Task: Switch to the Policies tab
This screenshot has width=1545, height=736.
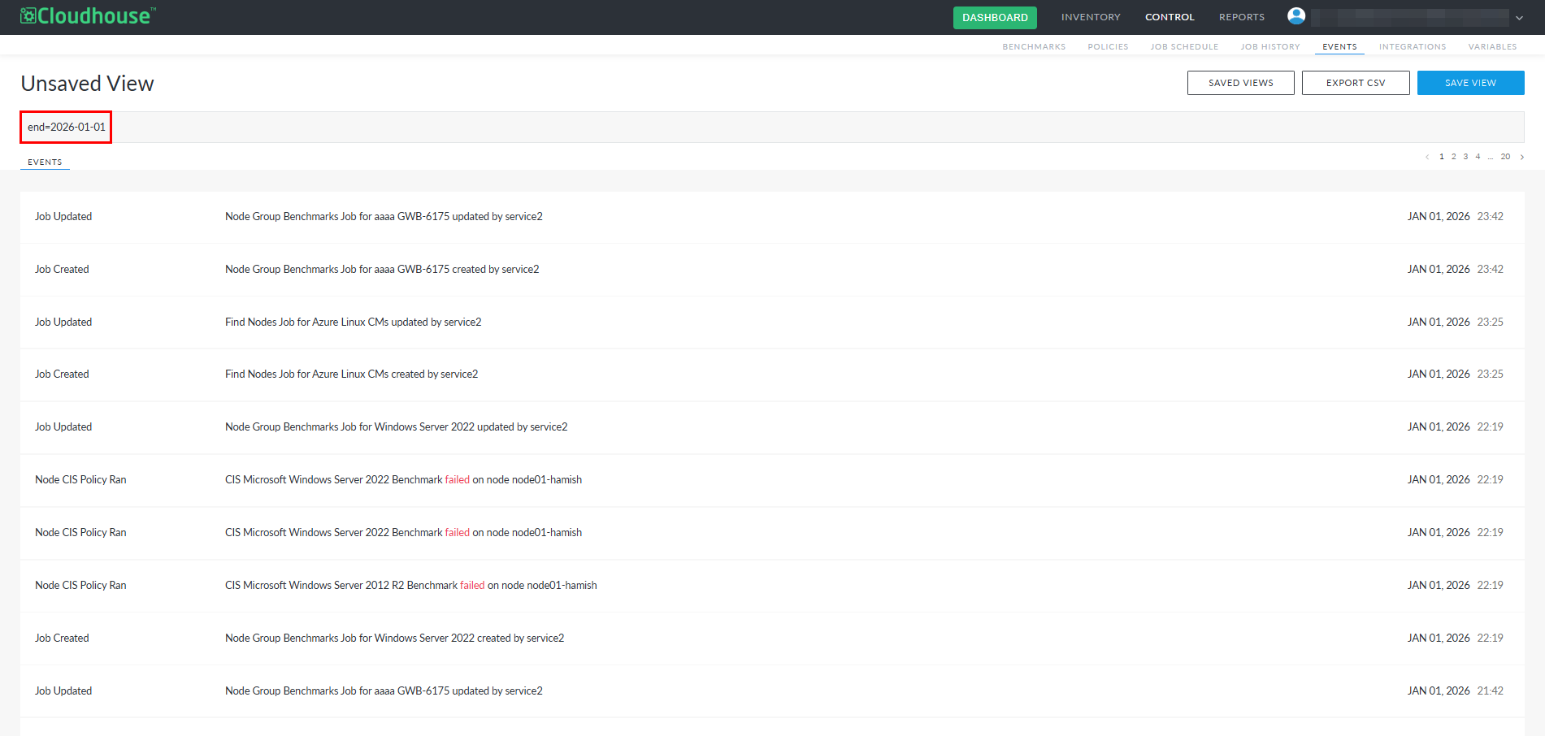Action: (x=1108, y=47)
